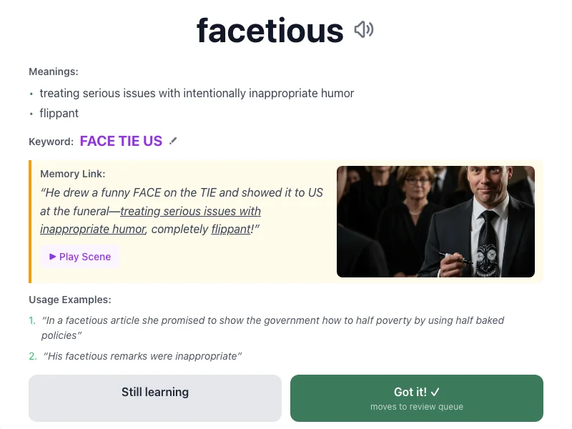Select usage example 2 about facetious remarks
The height and width of the screenshot is (429, 572).
pyautogui.click(x=142, y=355)
